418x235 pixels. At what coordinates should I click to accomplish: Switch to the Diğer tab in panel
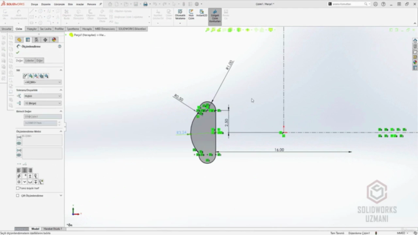pos(39,61)
